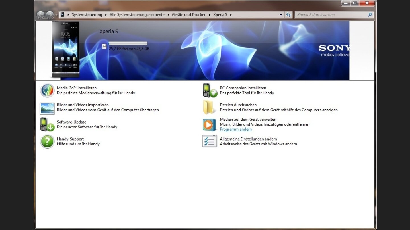Open Handy-Support title text

pos(70,139)
